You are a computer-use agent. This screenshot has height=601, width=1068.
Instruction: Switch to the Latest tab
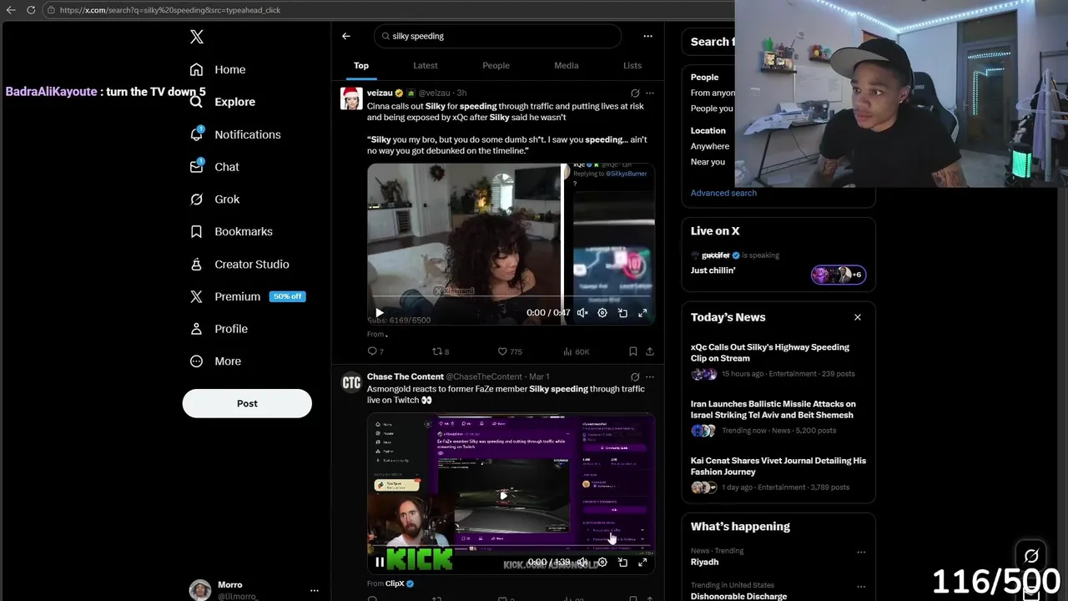click(426, 65)
